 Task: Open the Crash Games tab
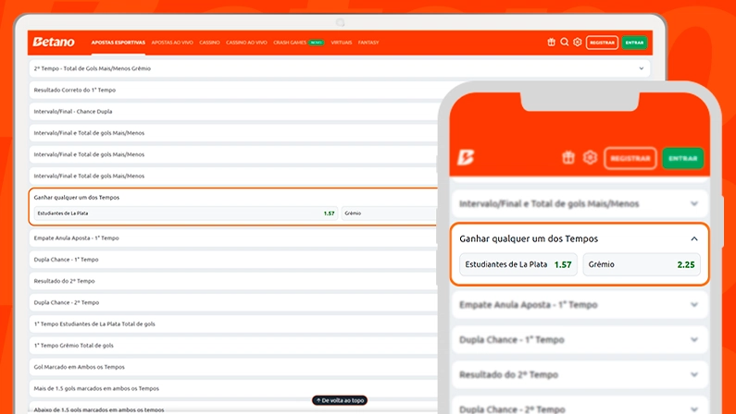coord(290,43)
